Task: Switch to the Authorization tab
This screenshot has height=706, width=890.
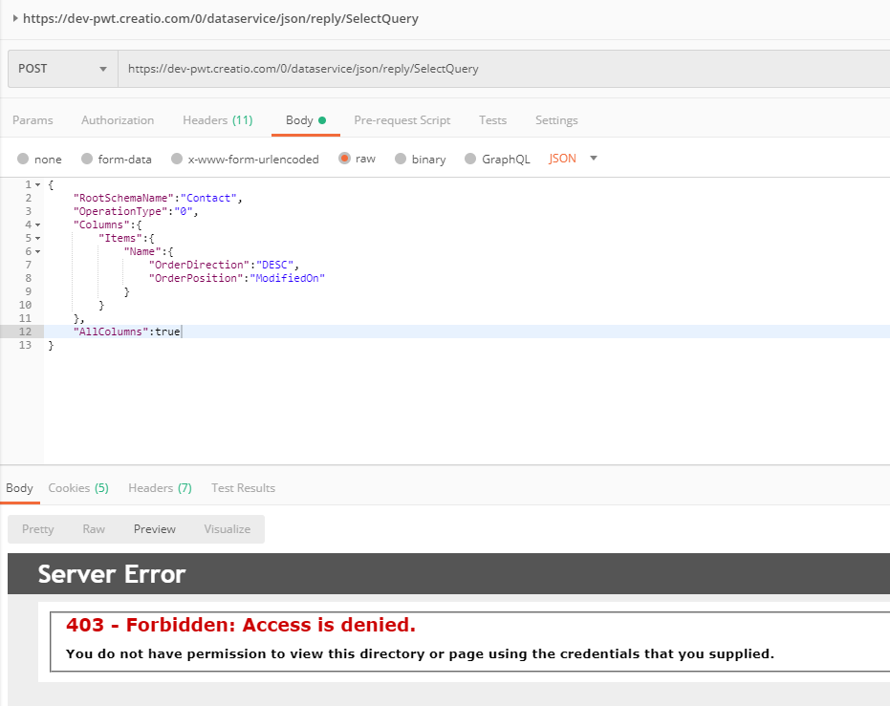Action: pos(118,120)
